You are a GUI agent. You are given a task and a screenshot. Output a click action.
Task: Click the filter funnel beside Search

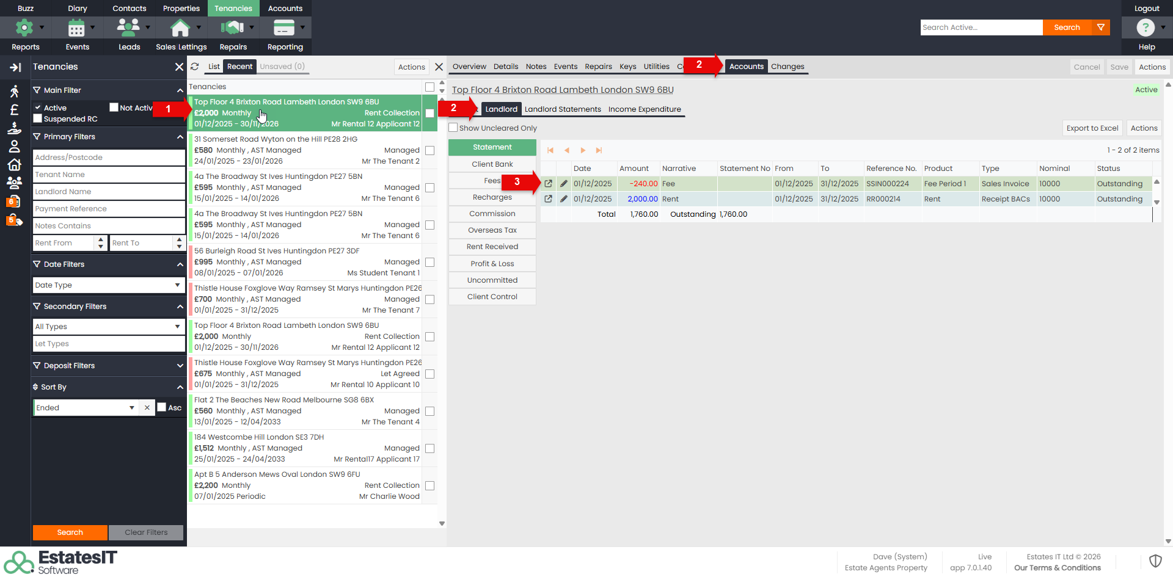pos(1101,27)
